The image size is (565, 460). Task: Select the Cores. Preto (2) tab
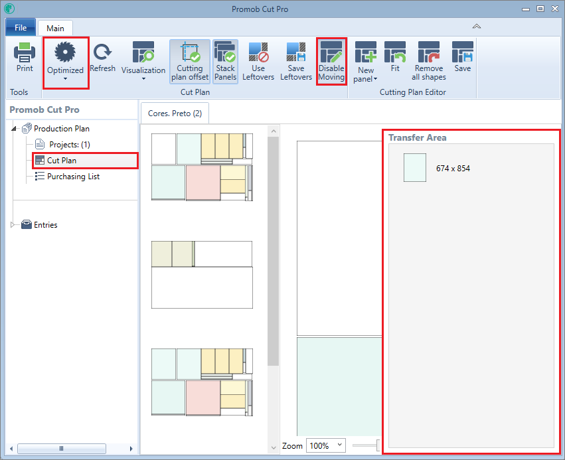175,113
